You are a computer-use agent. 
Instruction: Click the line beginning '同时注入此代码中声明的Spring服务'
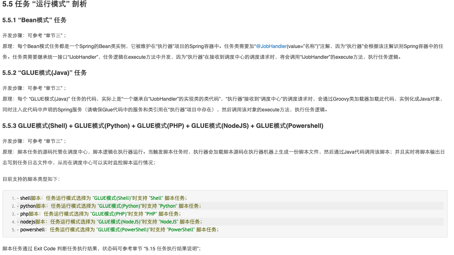click(165, 110)
